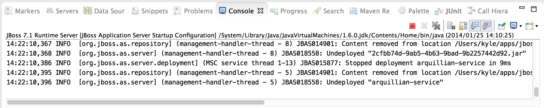Toggle show console when standard out changes
The height and width of the screenshot is (108, 544).
pyautogui.click(x=475, y=26)
